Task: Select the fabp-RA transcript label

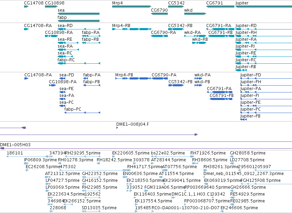Action: tap(91, 33)
